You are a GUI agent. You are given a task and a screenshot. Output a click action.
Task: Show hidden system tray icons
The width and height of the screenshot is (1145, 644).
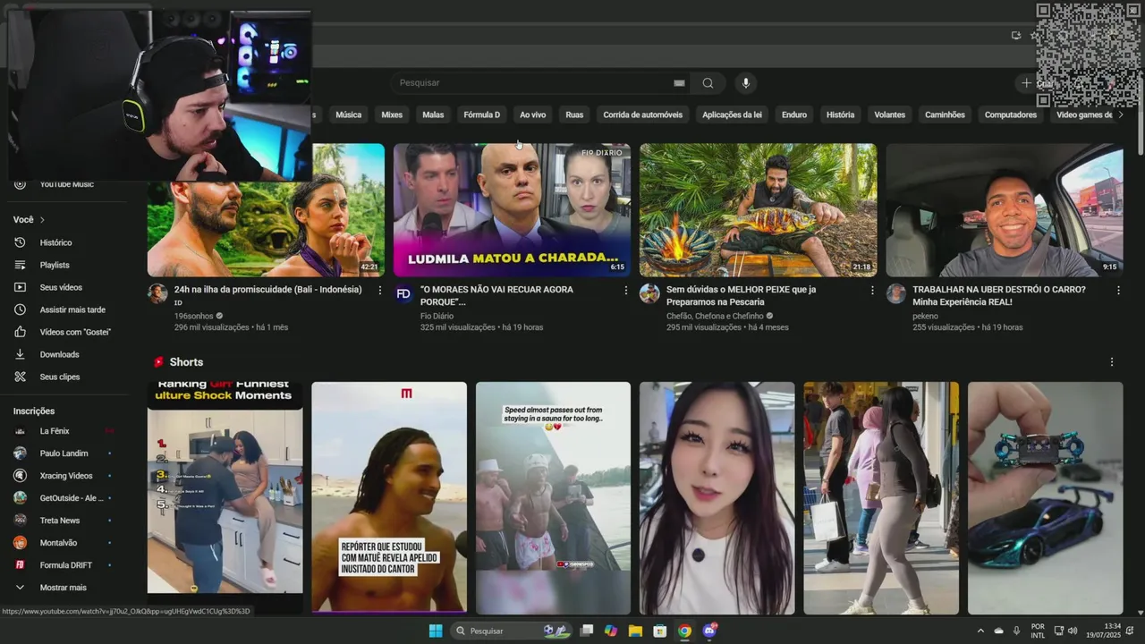point(980,631)
